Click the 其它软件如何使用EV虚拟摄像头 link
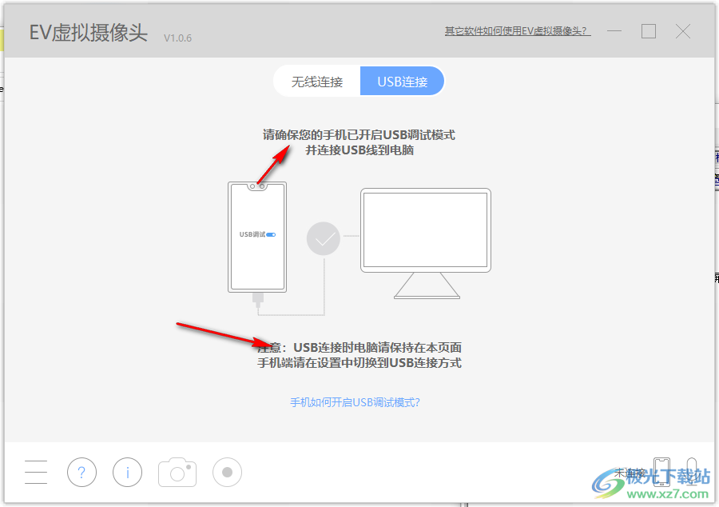 point(517,31)
